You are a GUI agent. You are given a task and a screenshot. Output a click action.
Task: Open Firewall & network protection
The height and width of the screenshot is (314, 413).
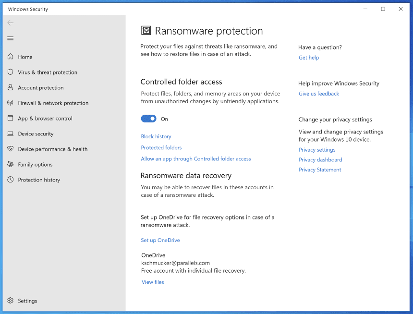coord(53,103)
